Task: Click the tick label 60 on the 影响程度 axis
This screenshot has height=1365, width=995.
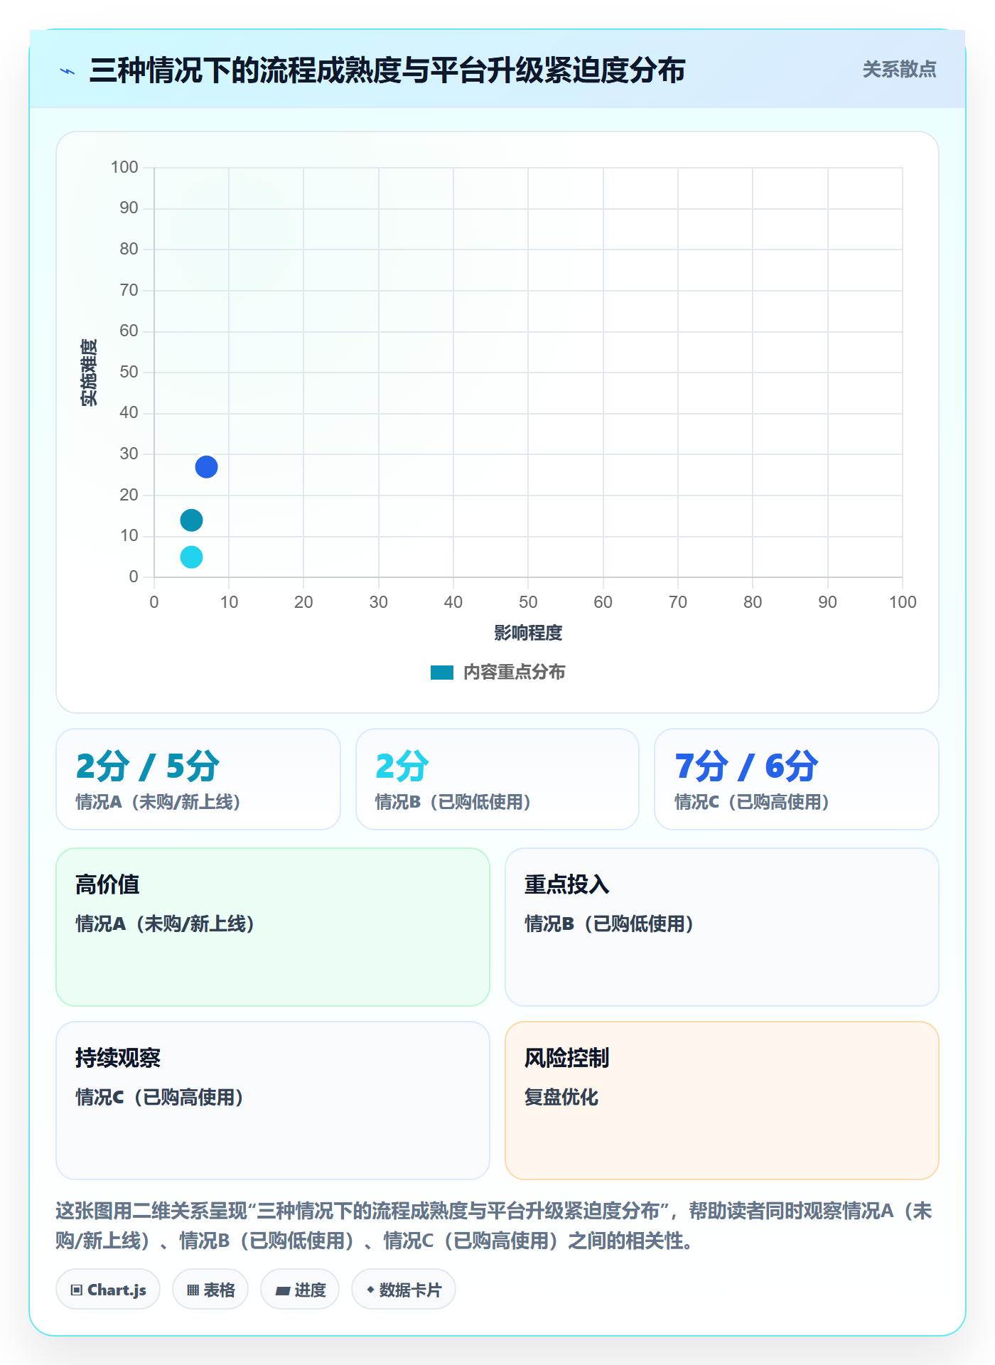Action: [603, 602]
